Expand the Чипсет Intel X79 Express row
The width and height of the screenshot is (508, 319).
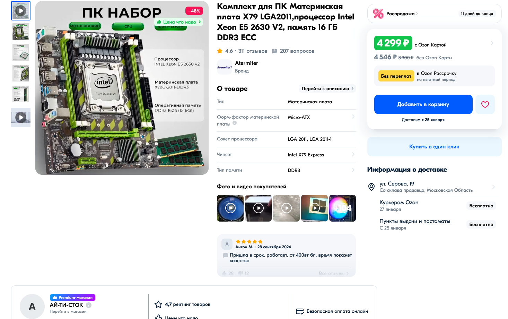[x=286, y=155]
